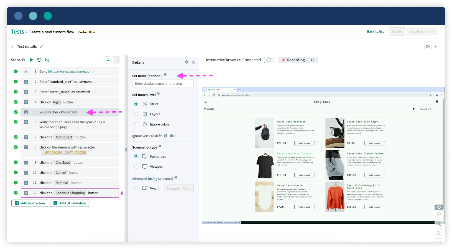
Task: Click the interactive browser connection toggle button
Action: [x=269, y=60]
